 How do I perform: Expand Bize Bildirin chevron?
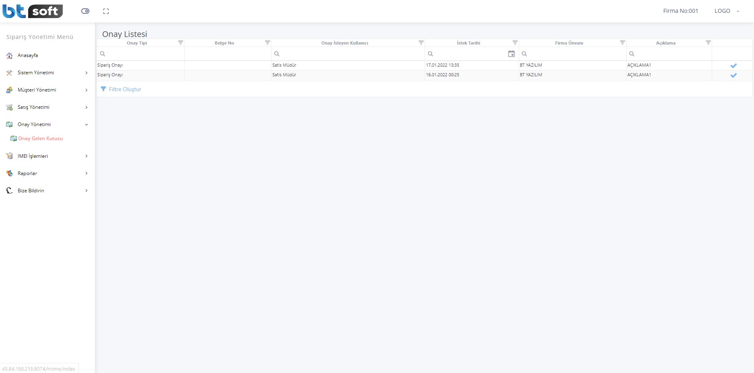pos(86,191)
